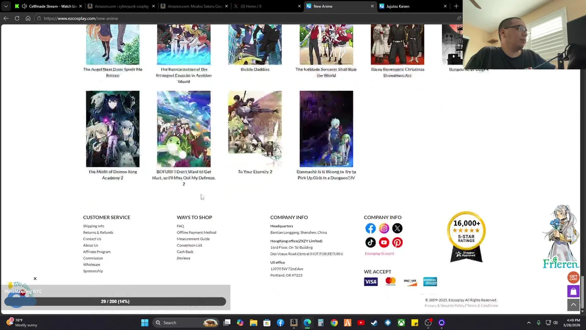Click the Windows taskbar Search box
This screenshot has height=330, width=586.
[x=186, y=323]
